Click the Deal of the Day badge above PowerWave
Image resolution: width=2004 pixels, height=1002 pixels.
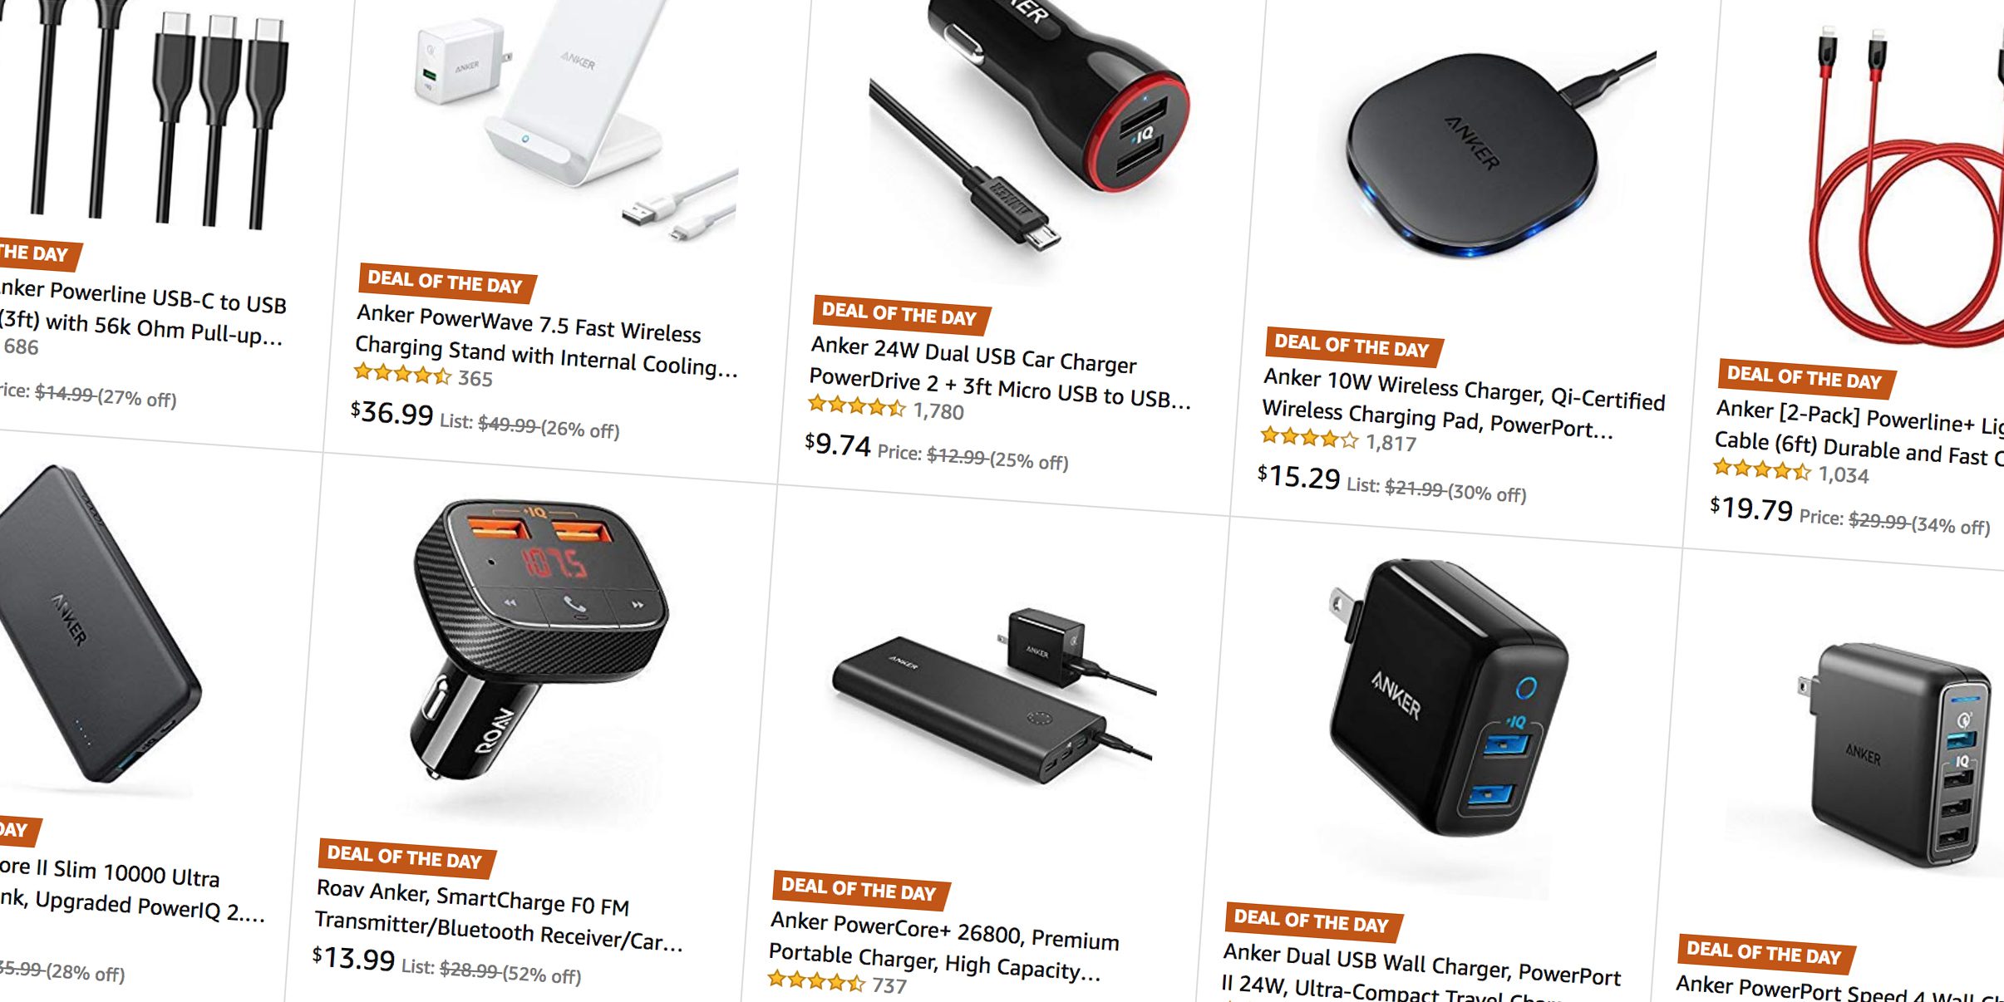pos(446,282)
